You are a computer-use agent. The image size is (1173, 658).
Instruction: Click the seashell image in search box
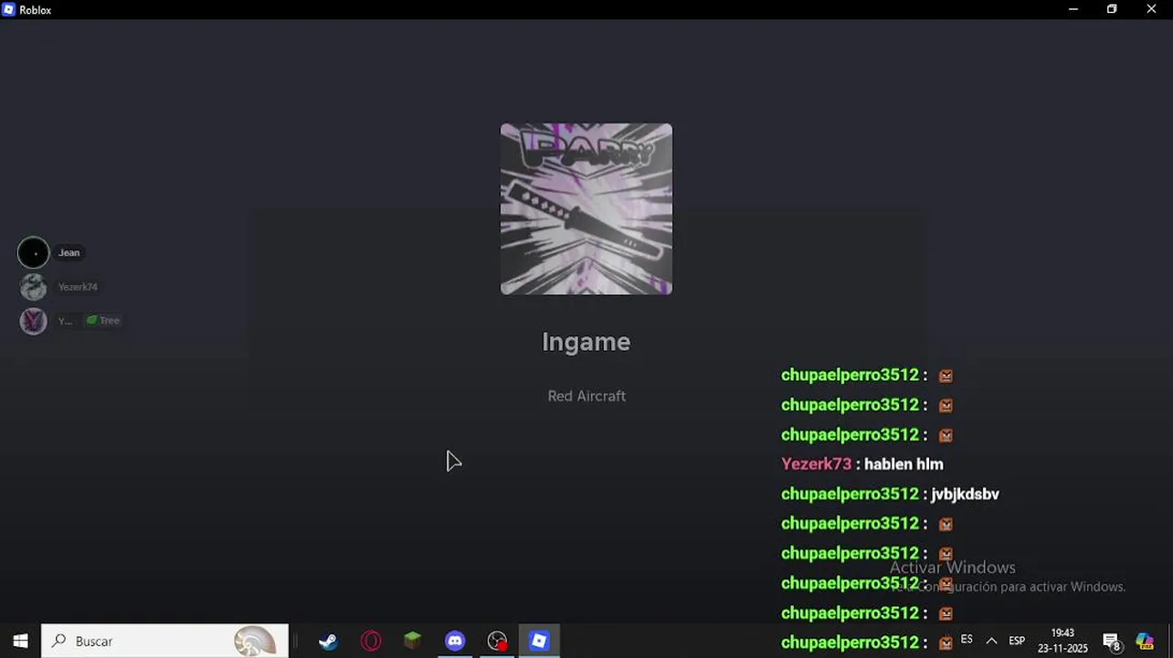pyautogui.click(x=255, y=642)
